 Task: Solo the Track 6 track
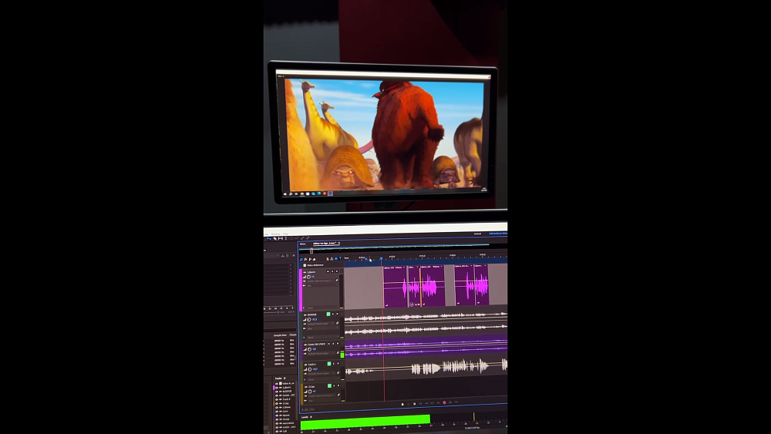point(333,364)
